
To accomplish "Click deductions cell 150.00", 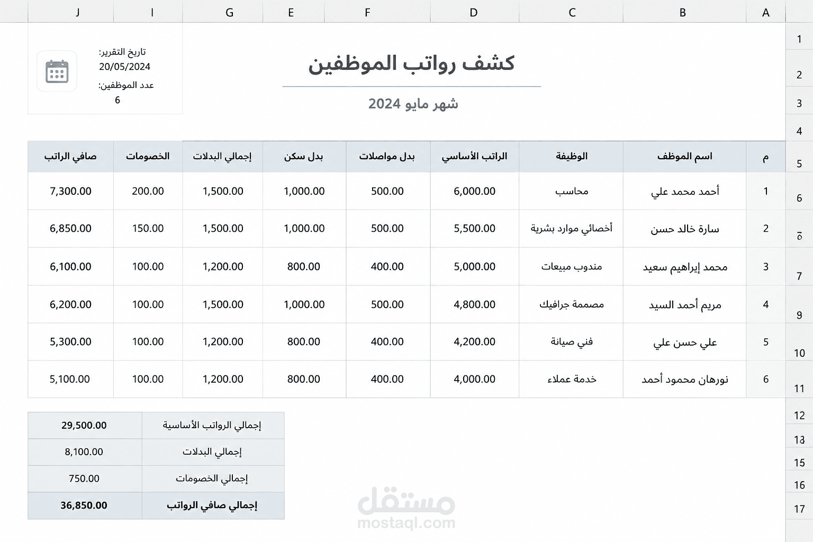I will 148,228.
